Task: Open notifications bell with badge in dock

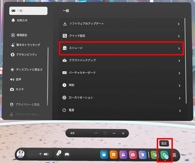Action: click(58, 154)
